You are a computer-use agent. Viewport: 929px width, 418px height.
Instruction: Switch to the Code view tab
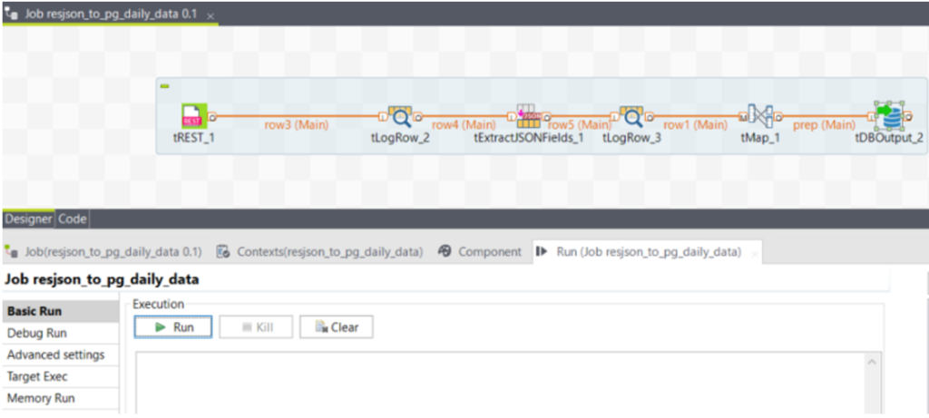(x=73, y=219)
